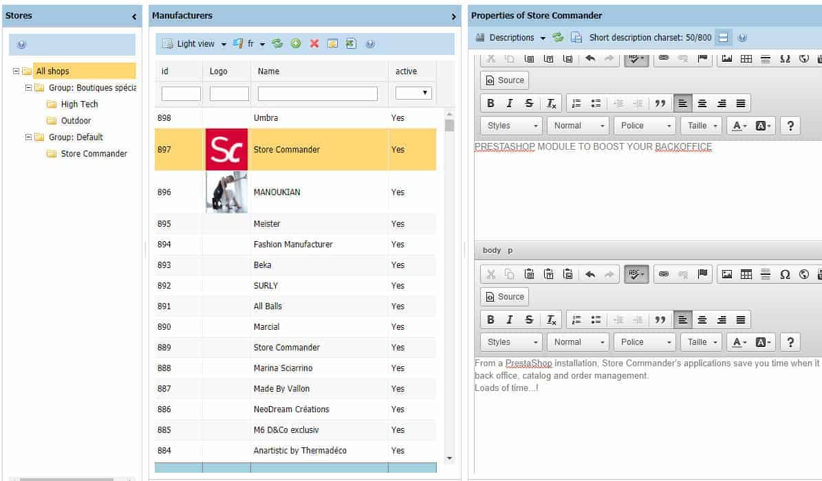The width and height of the screenshot is (822, 481).
Task: Click the Name filter input field
Action: coord(318,93)
